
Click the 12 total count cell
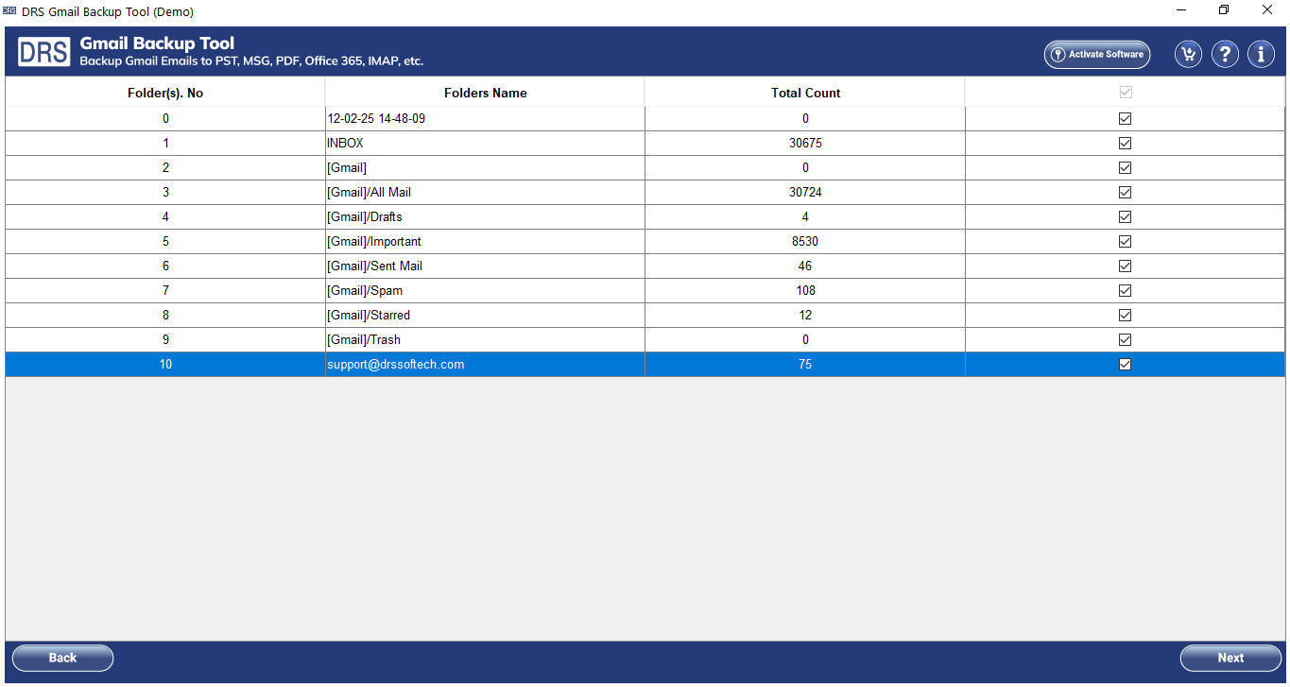coord(805,316)
